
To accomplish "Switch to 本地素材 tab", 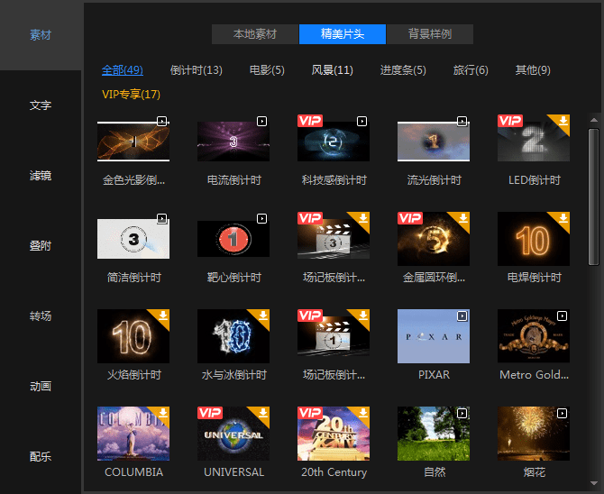I will [x=255, y=34].
